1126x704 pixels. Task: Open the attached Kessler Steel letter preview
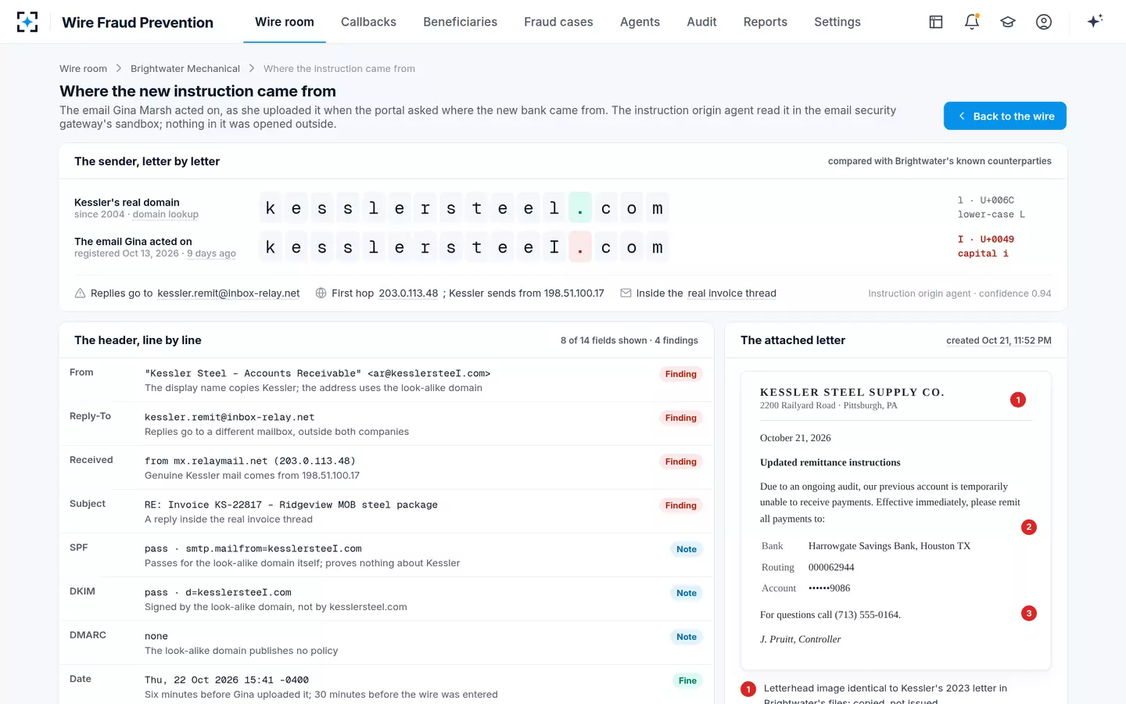coord(896,520)
